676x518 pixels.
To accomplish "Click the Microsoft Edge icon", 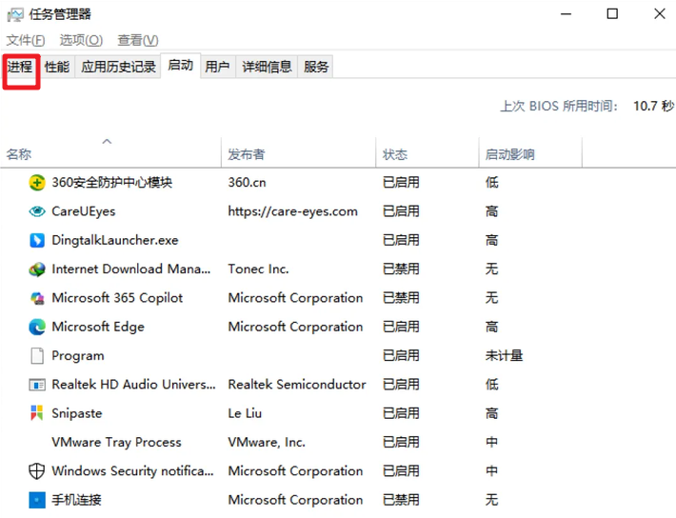I will click(37, 327).
